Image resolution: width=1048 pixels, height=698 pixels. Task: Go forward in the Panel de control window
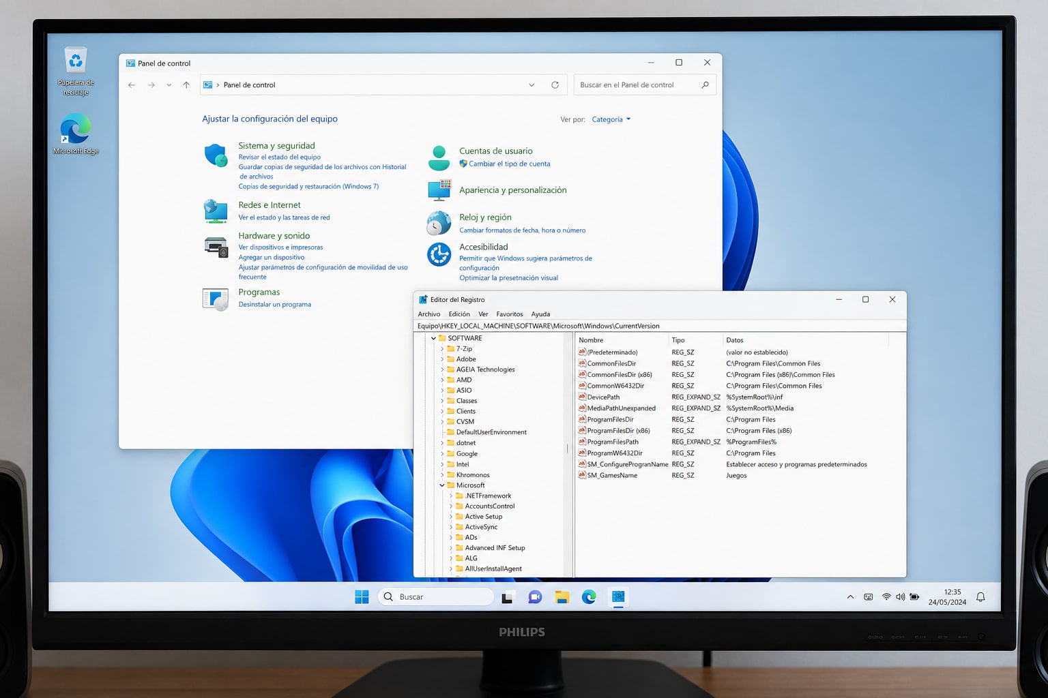[x=151, y=85]
